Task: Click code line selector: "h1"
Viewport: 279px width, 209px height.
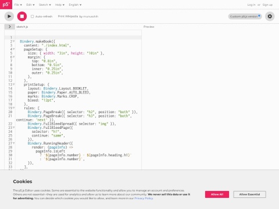Action: pos(46,132)
